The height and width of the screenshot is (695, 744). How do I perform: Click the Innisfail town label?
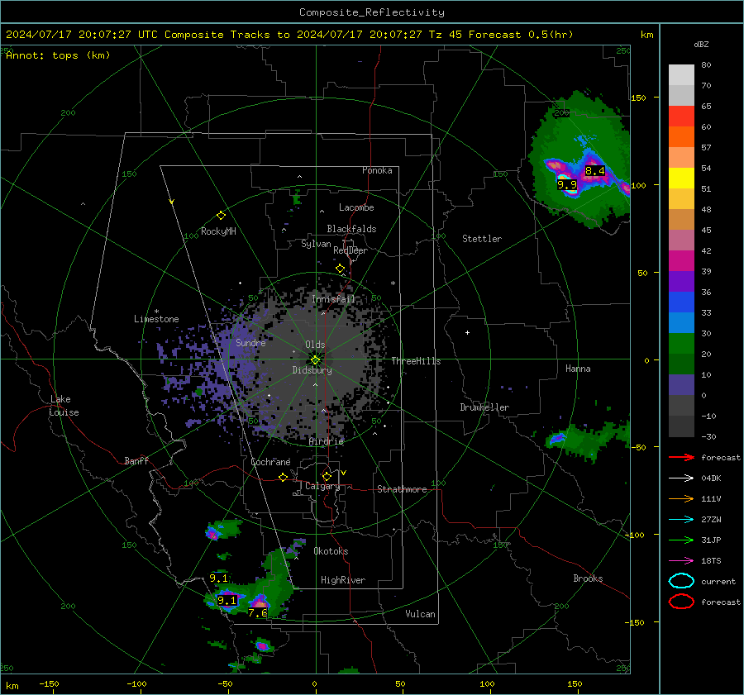pos(333,299)
